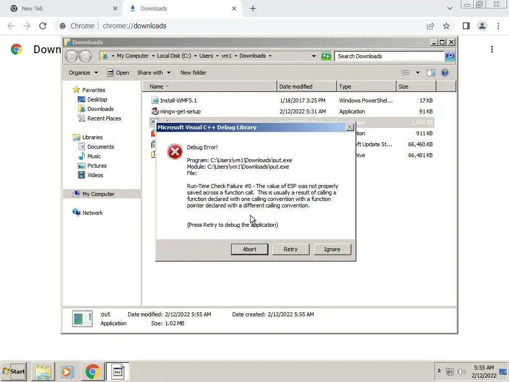Switch to the New Tab browser tab

pos(61,8)
